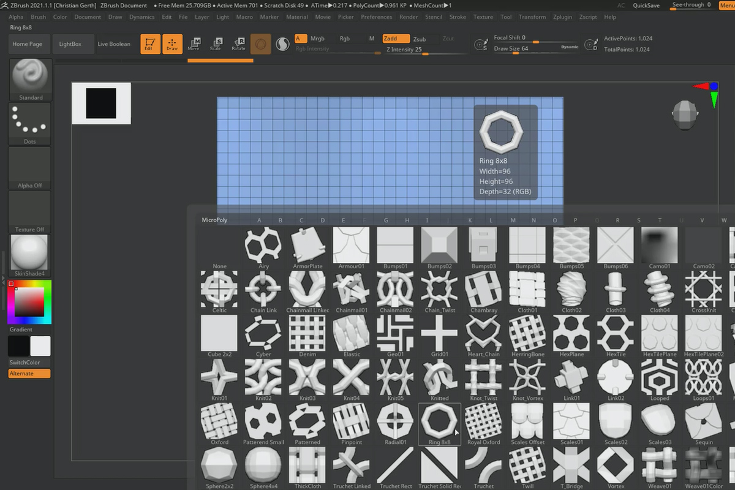The width and height of the screenshot is (735, 490).
Task: Click the QuickSave button
Action: [x=646, y=5]
